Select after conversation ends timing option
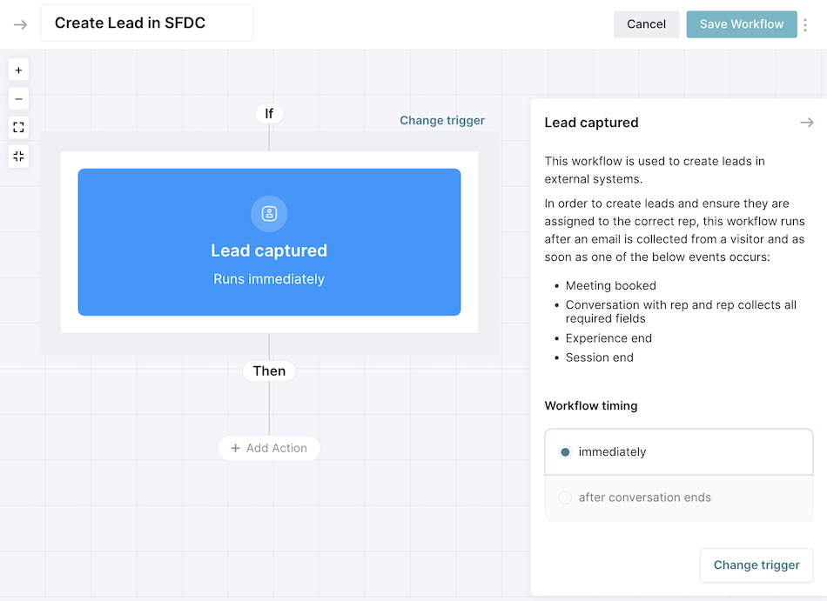Screen dimensions: 827x601 (679, 497)
